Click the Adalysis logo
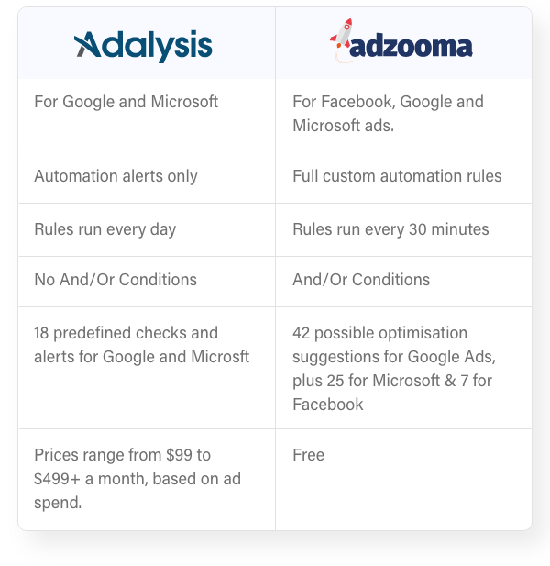550x566 pixels. coord(143,45)
